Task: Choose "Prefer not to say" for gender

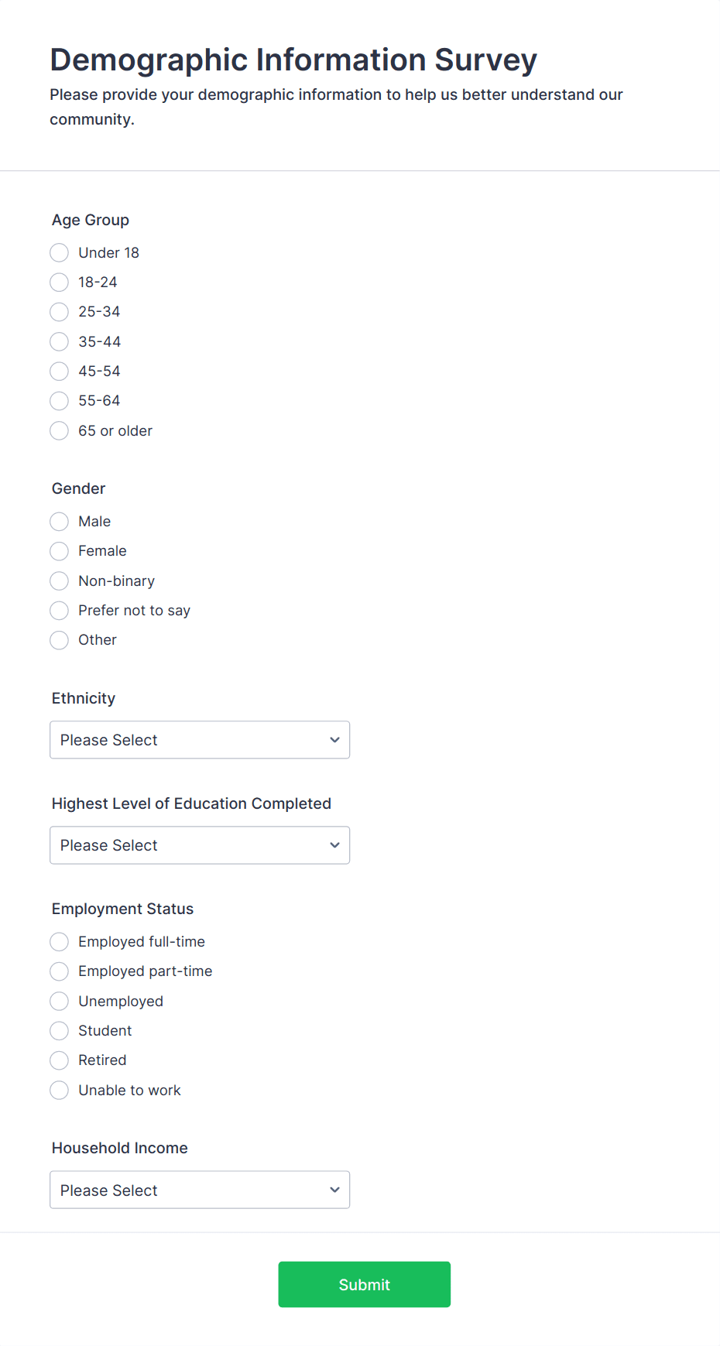Action: [59, 610]
